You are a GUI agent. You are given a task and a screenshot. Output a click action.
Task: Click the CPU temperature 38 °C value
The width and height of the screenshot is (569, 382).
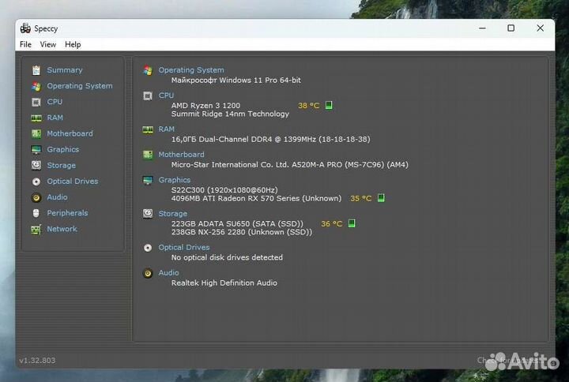(309, 106)
